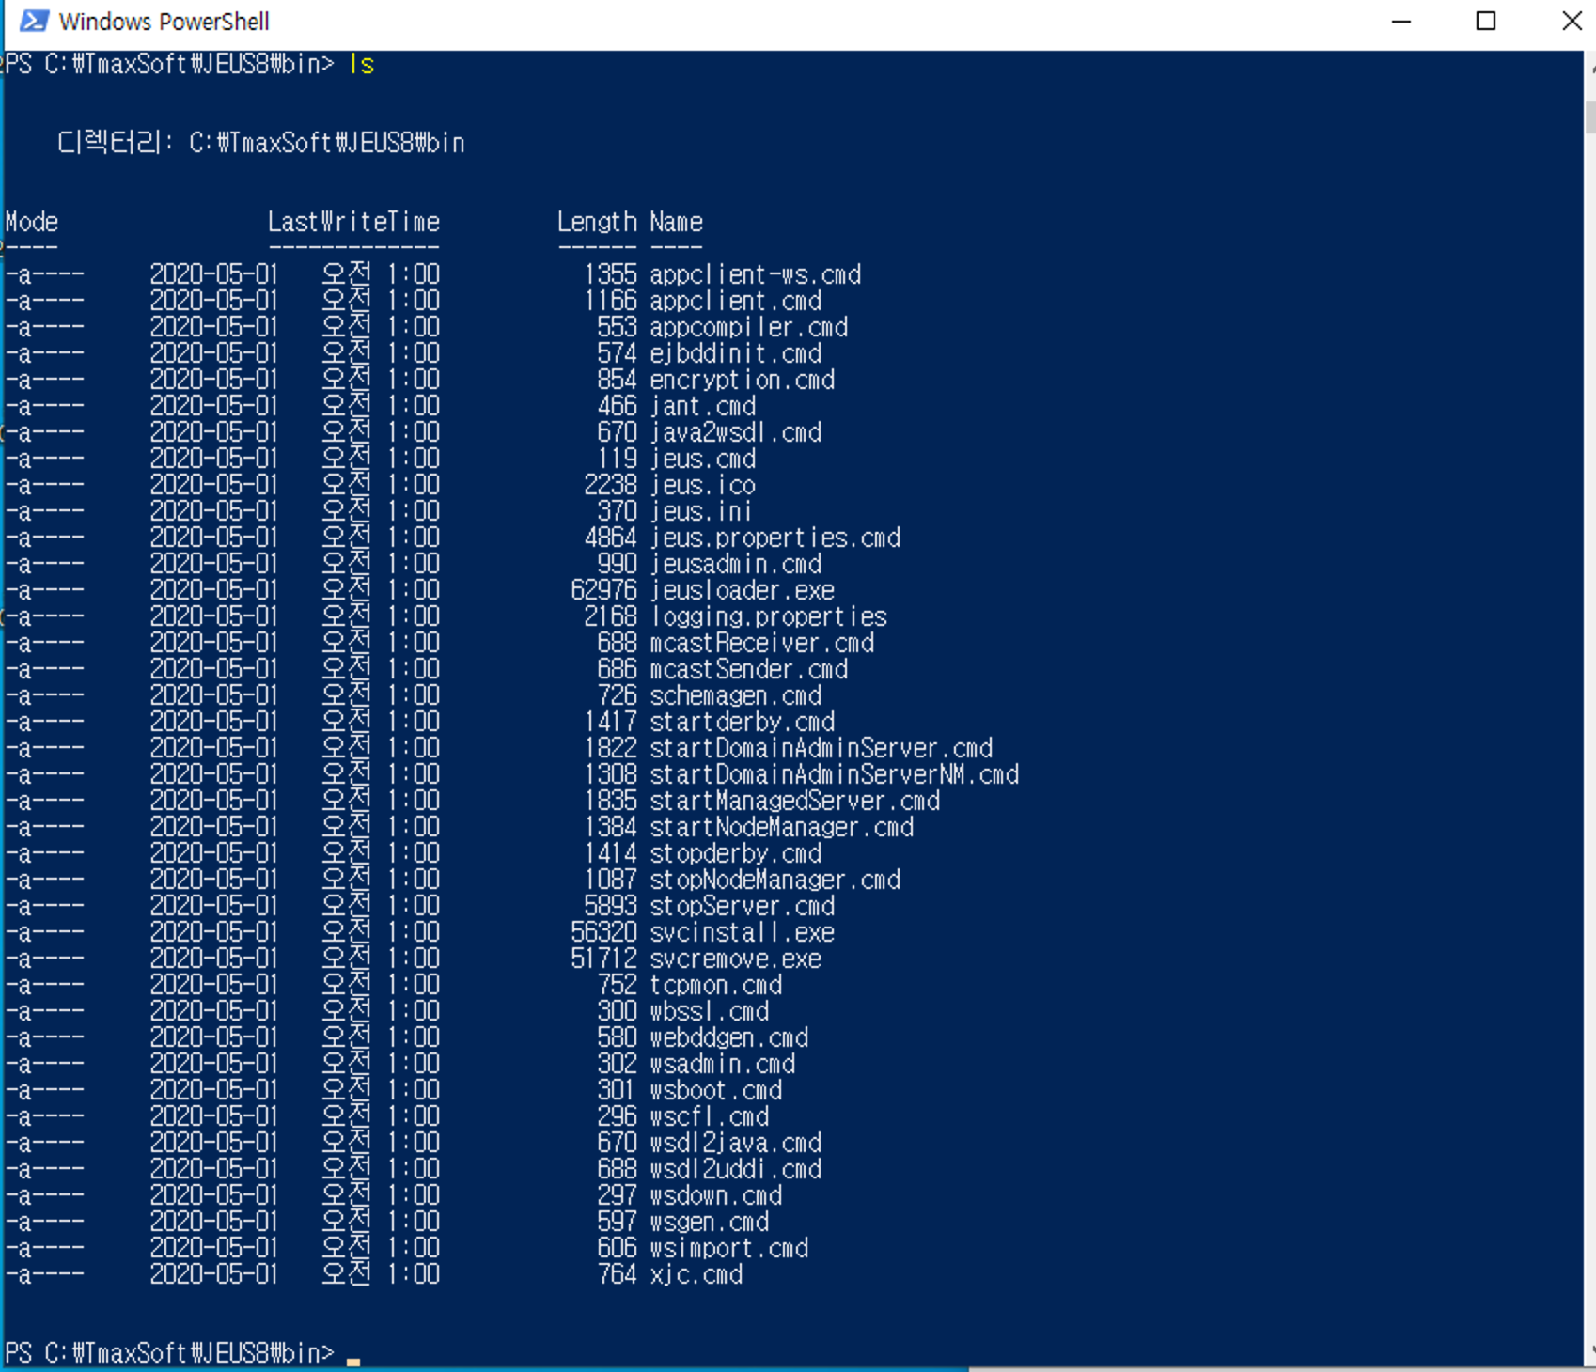The width and height of the screenshot is (1596, 1372).
Task: Click the Windows PowerShell title text
Action: pos(164,22)
